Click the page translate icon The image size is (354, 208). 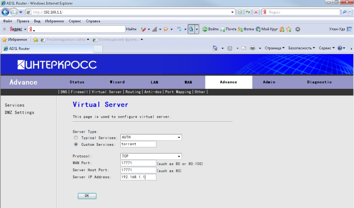(x=191, y=29)
